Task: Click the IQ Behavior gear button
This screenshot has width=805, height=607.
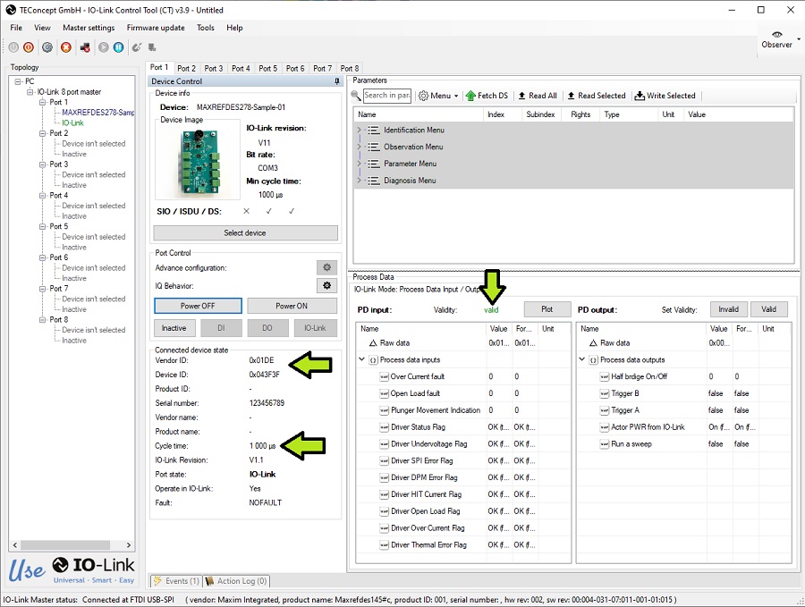Action: click(x=326, y=285)
